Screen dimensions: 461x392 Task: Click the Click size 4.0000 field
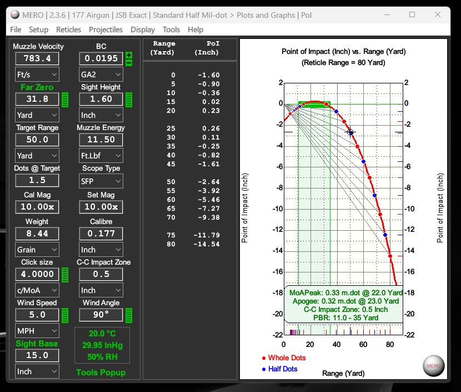pos(37,274)
